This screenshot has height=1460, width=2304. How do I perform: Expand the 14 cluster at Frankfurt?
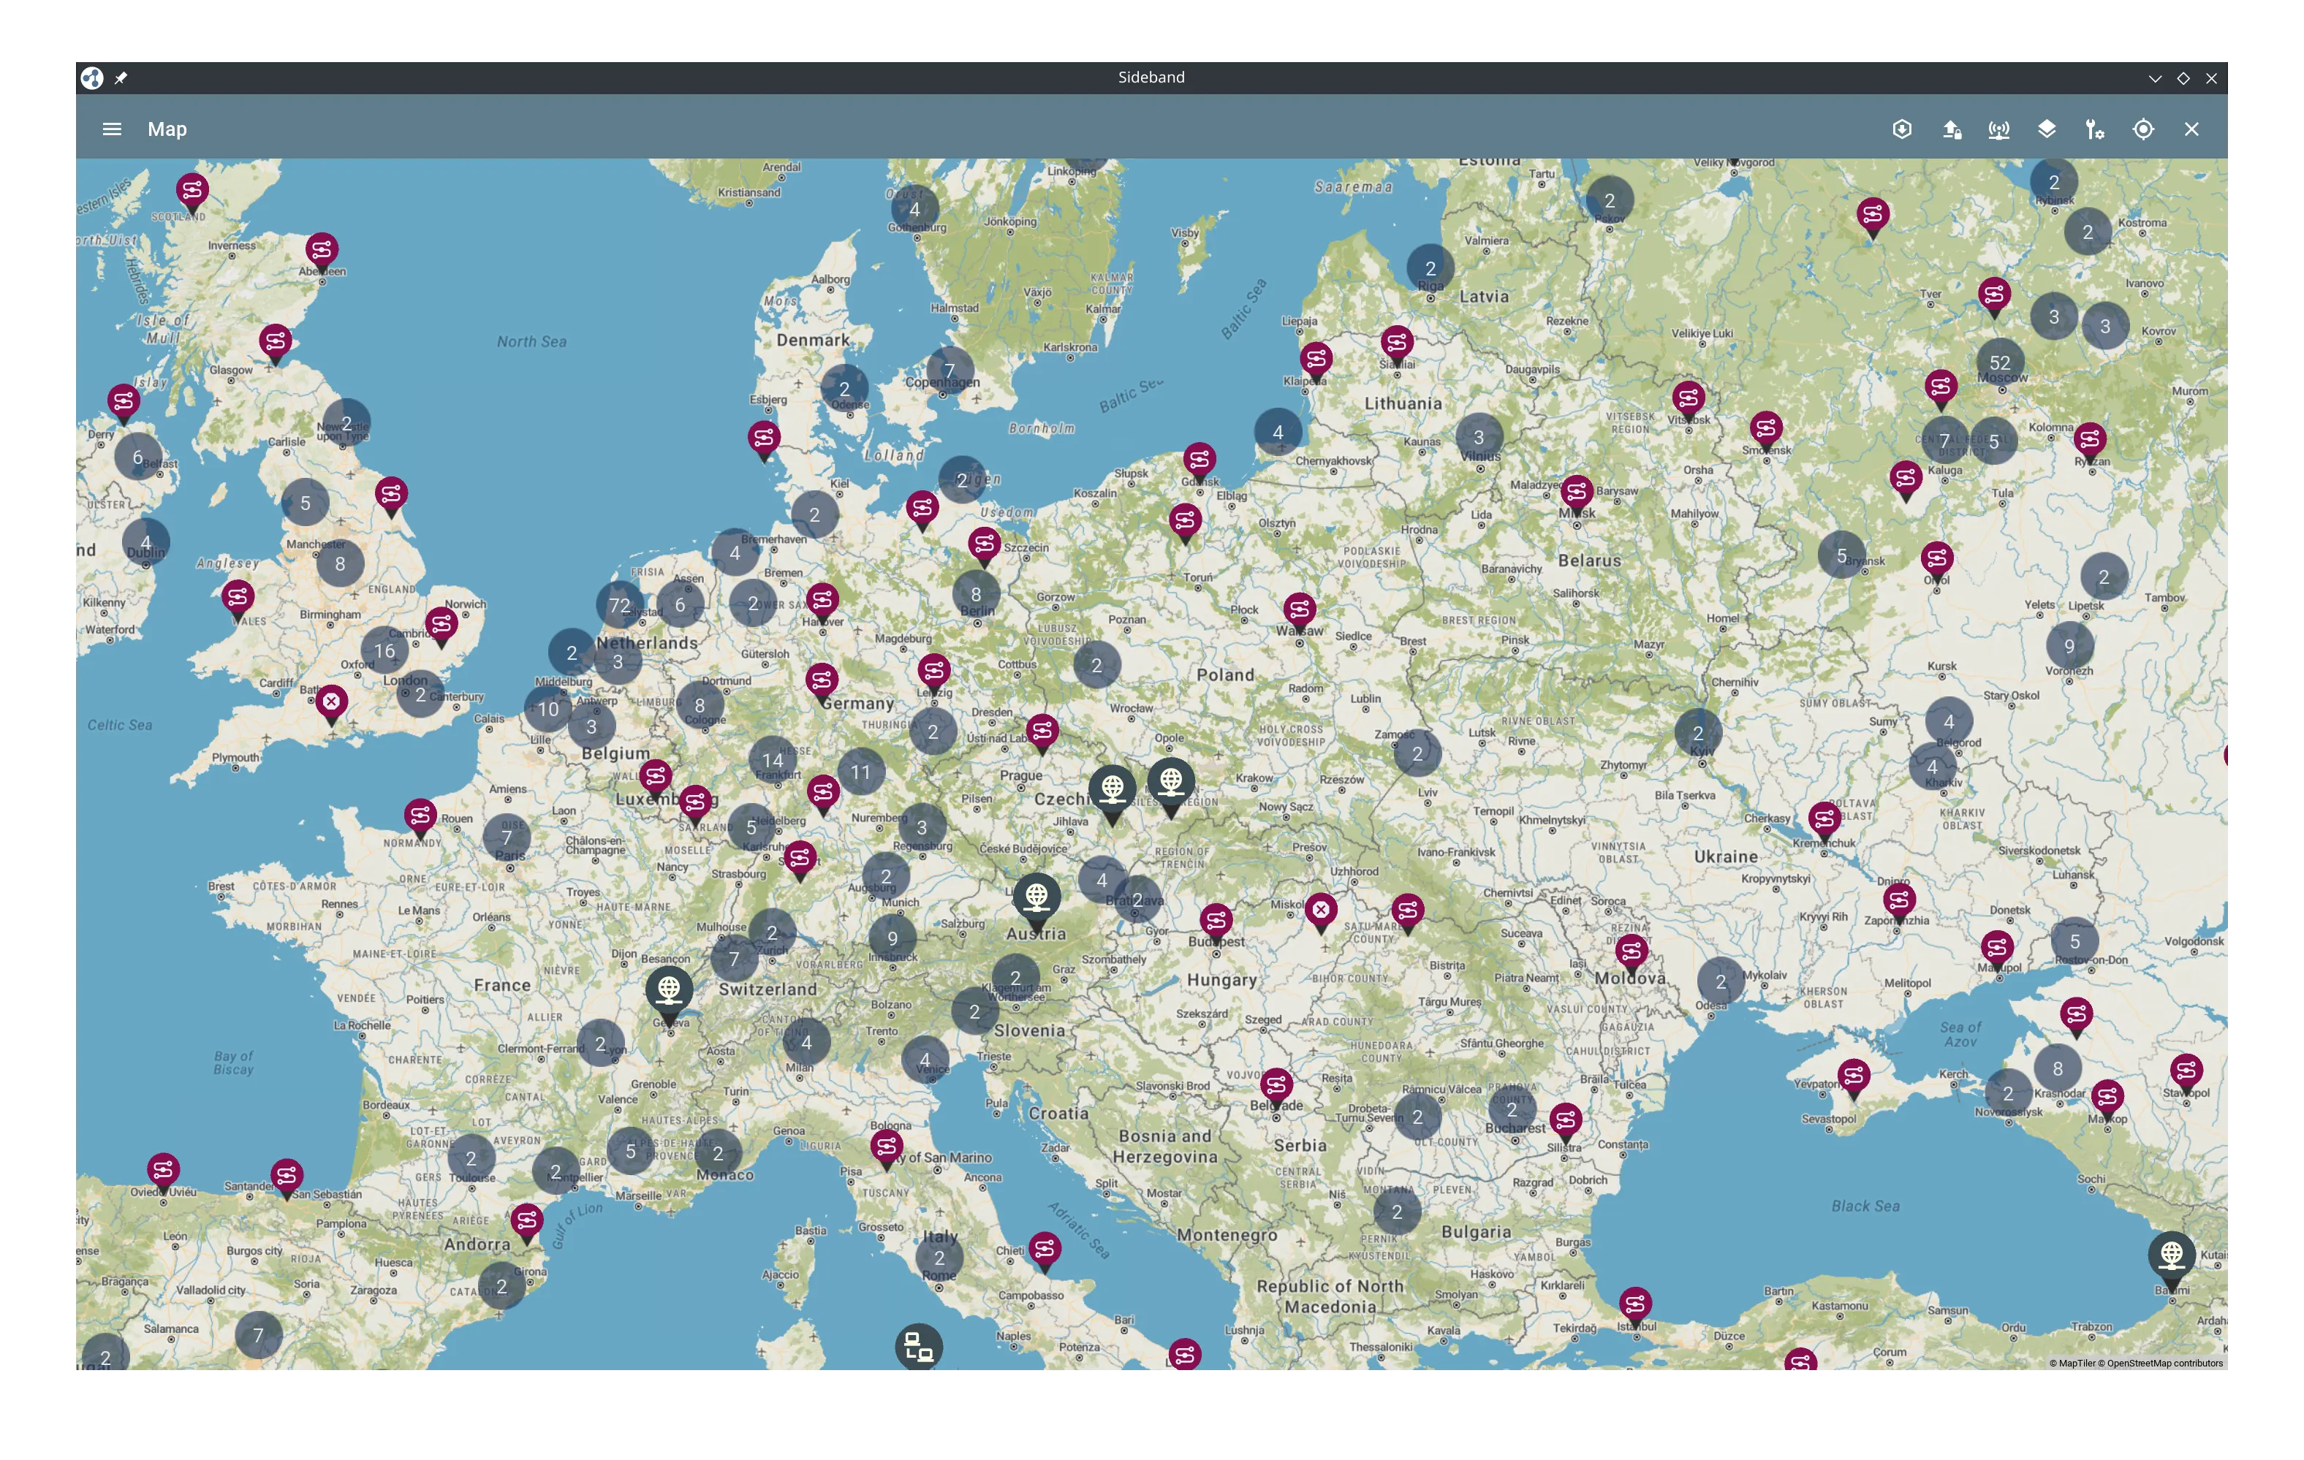(x=772, y=761)
